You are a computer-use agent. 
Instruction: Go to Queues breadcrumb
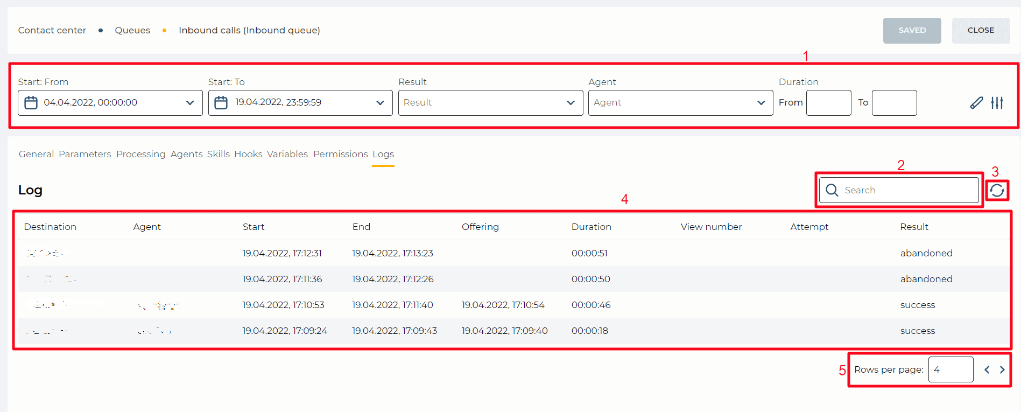pos(132,30)
